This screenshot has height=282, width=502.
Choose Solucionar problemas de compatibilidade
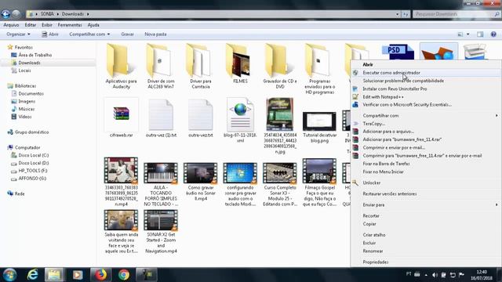coord(403,81)
